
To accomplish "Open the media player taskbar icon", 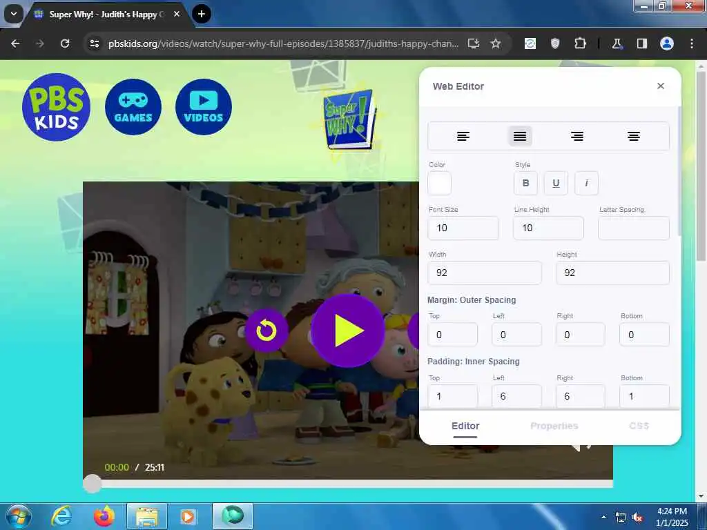I will tap(188, 516).
